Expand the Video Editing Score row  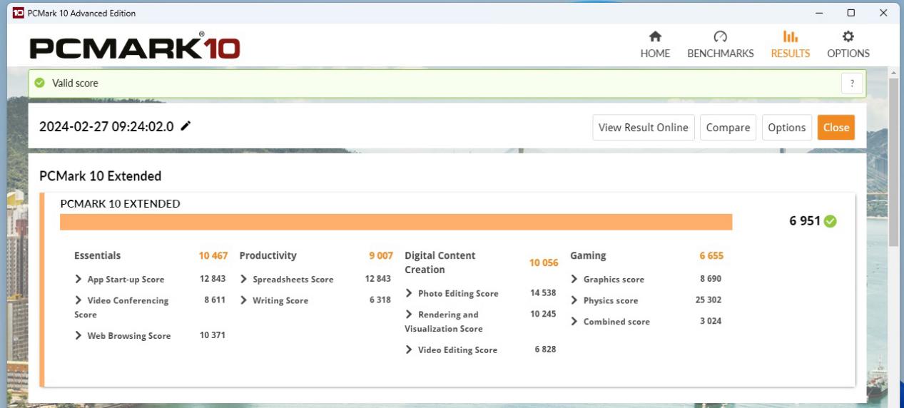(x=409, y=350)
